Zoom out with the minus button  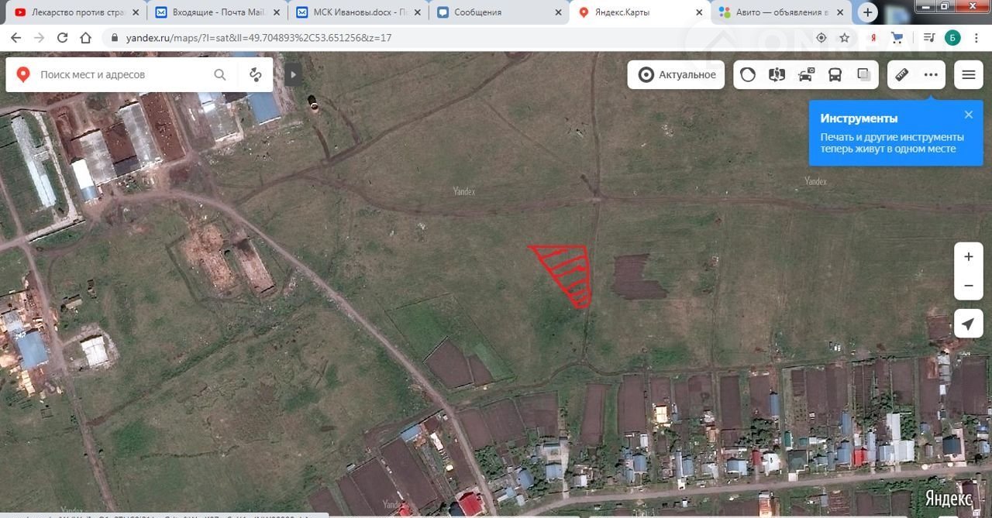click(x=968, y=286)
